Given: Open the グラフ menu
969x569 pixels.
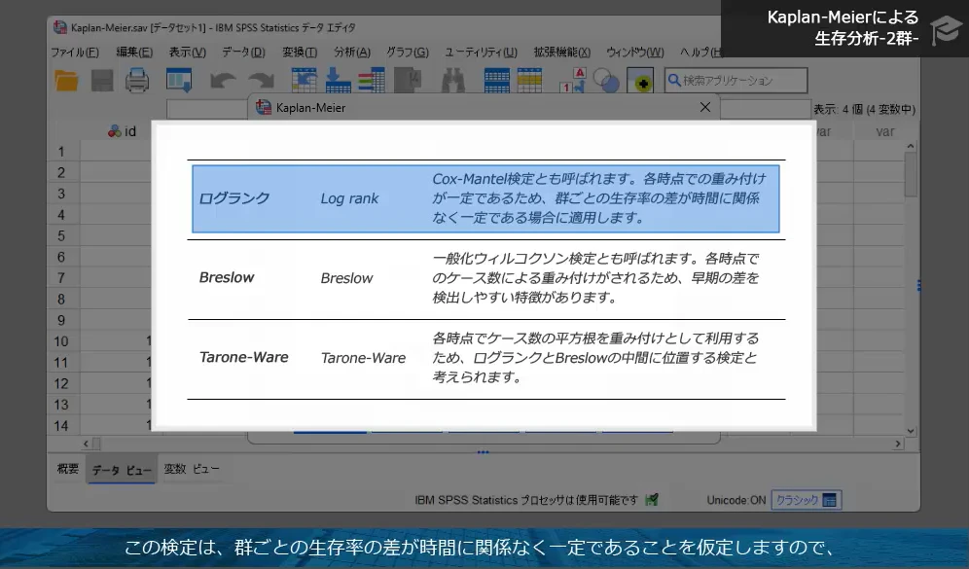Looking at the screenshot, I should pos(409,53).
